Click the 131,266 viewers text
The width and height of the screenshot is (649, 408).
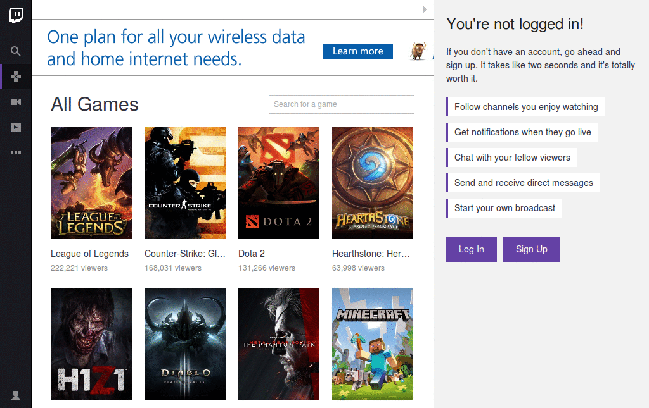[x=267, y=268]
